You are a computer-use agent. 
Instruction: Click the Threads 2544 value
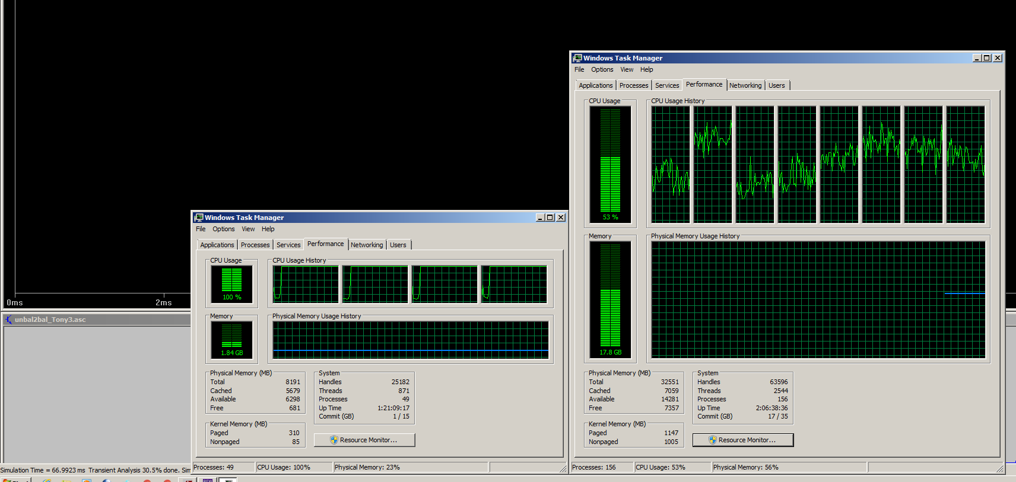pos(781,391)
